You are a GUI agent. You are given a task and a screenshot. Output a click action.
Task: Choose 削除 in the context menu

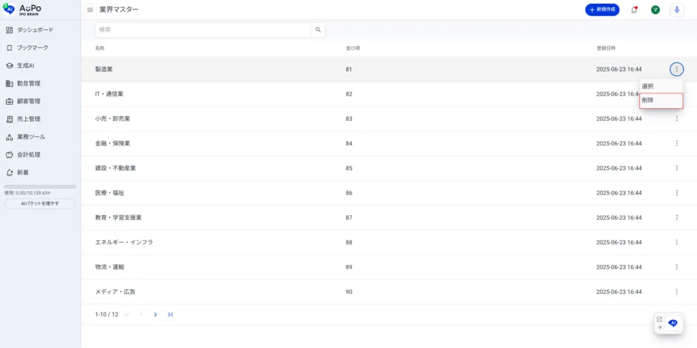(660, 101)
